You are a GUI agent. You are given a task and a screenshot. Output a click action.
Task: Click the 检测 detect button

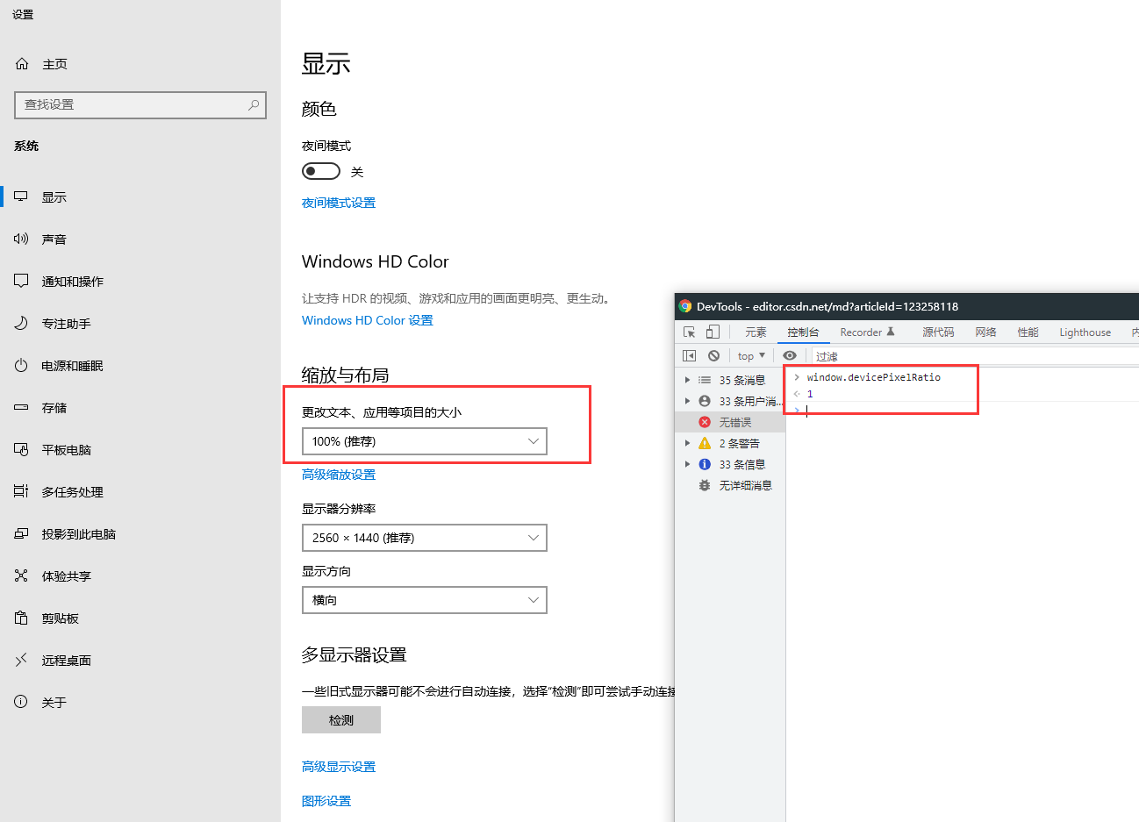340,719
